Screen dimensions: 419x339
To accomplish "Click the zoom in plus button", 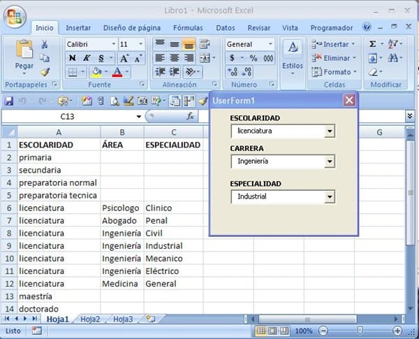I will tap(397, 331).
